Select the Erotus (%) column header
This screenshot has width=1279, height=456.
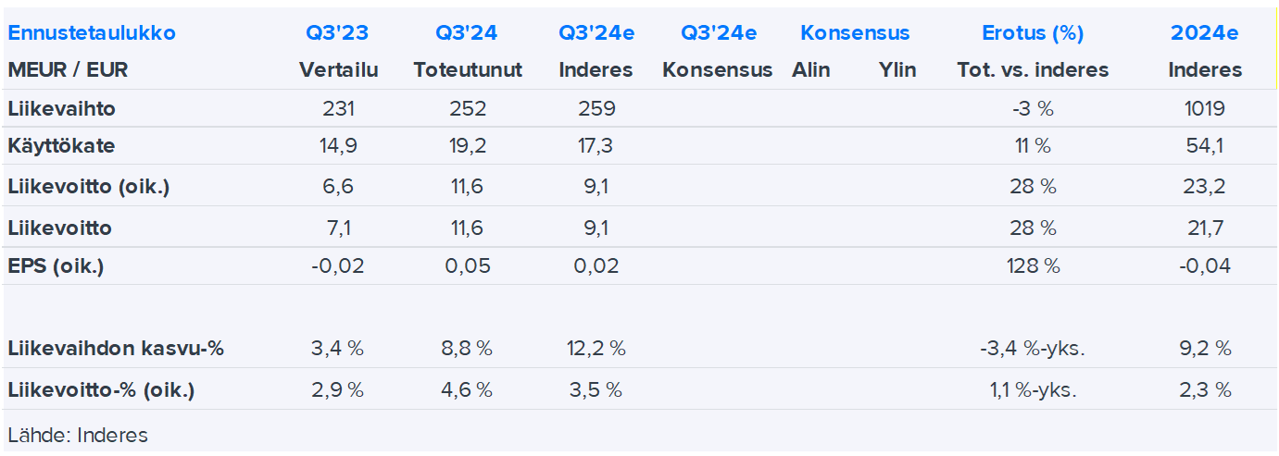point(1033,33)
